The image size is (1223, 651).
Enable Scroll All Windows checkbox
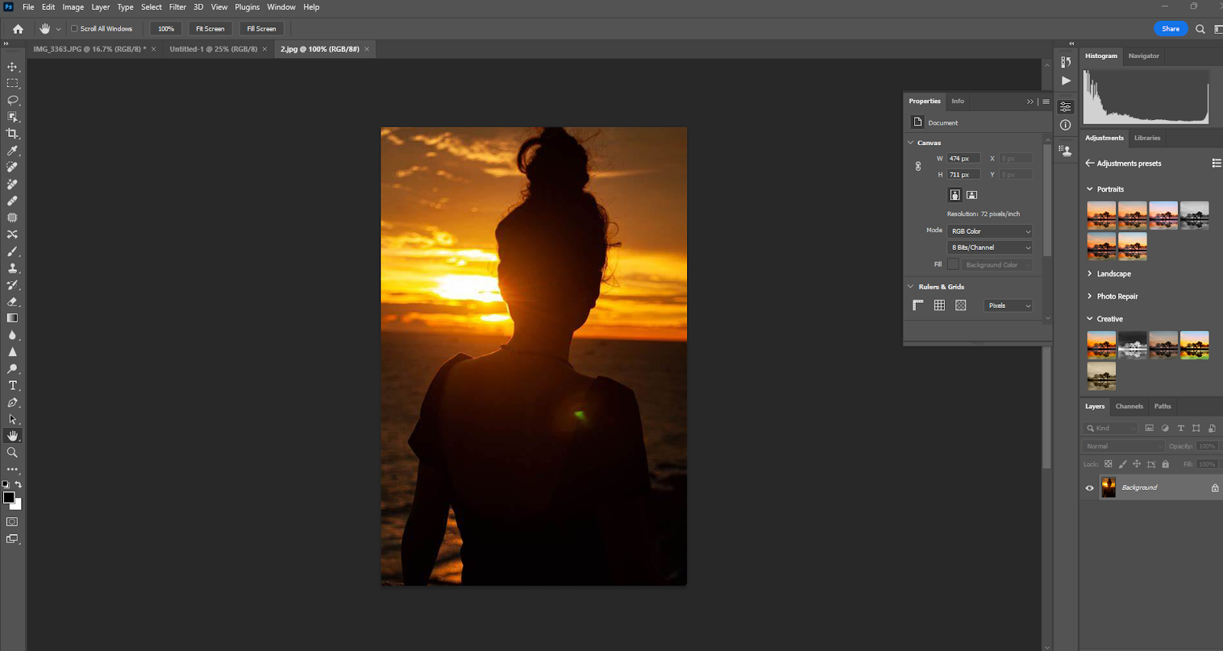coord(74,29)
